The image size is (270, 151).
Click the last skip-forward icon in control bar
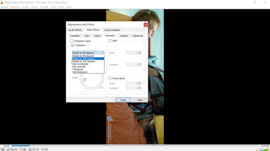[x=46, y=149]
